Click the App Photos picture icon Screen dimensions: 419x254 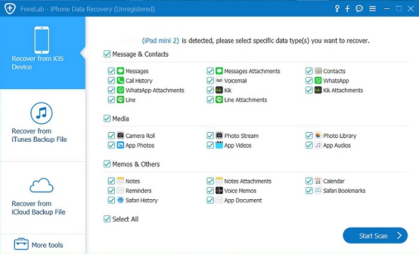point(121,145)
